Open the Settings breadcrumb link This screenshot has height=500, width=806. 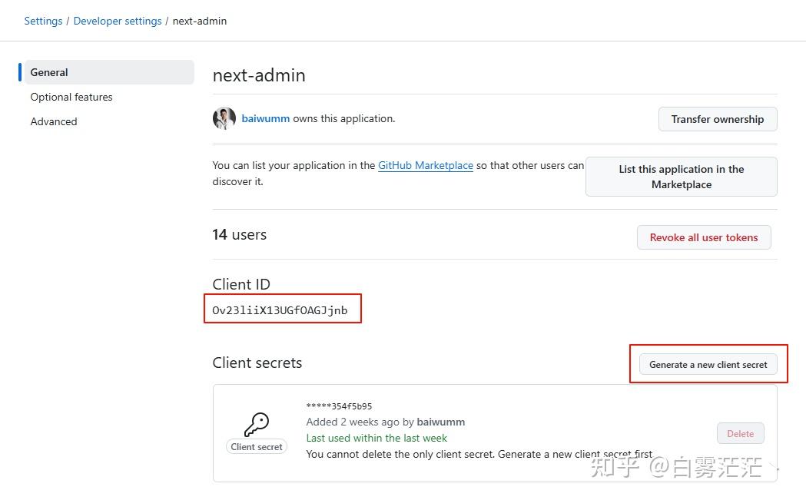coord(43,21)
